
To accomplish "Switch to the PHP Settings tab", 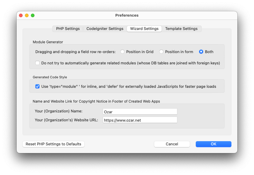I will tap(68, 29).
